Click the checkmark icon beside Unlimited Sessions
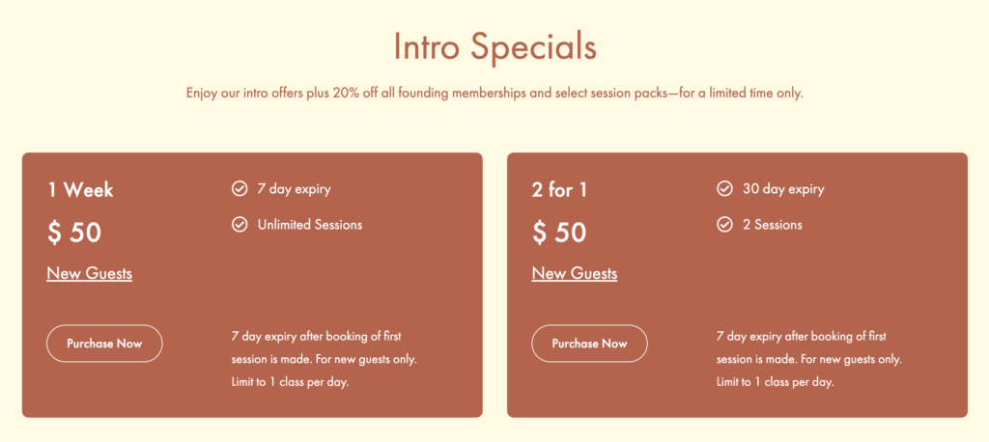 coord(240,224)
